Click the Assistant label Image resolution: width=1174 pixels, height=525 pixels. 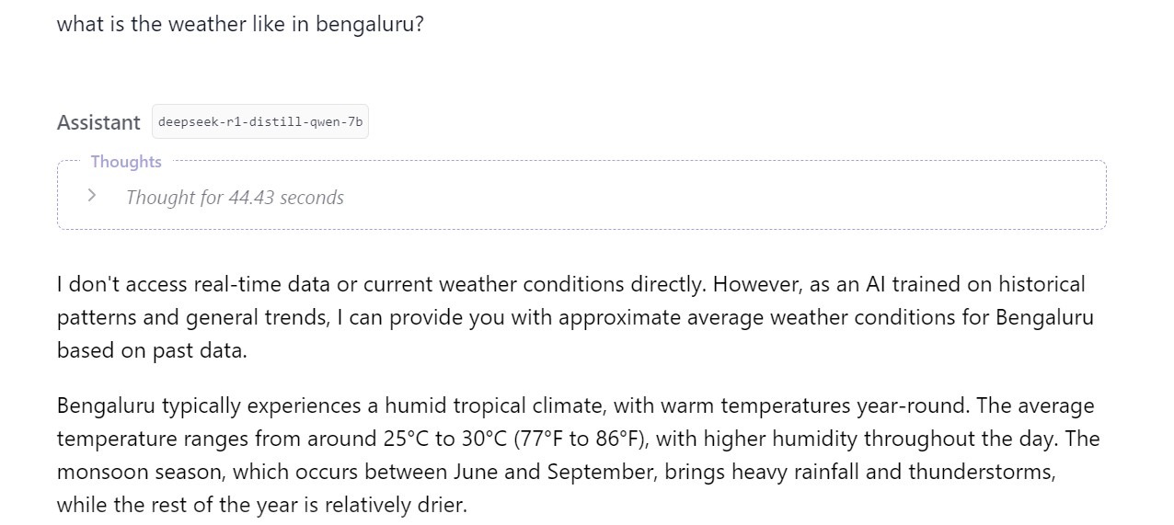[x=98, y=122]
